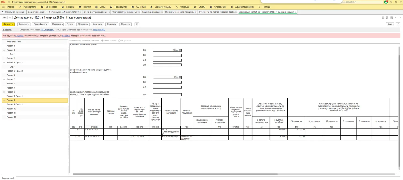Open help with the question mark button
This screenshot has height=180, width=403.
(x=398, y=24)
